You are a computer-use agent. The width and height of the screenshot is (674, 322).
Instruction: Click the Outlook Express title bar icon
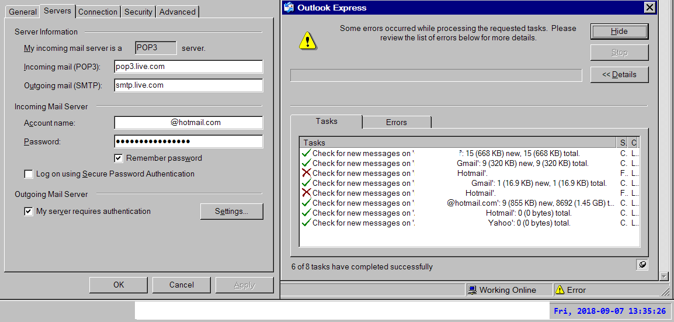(289, 8)
